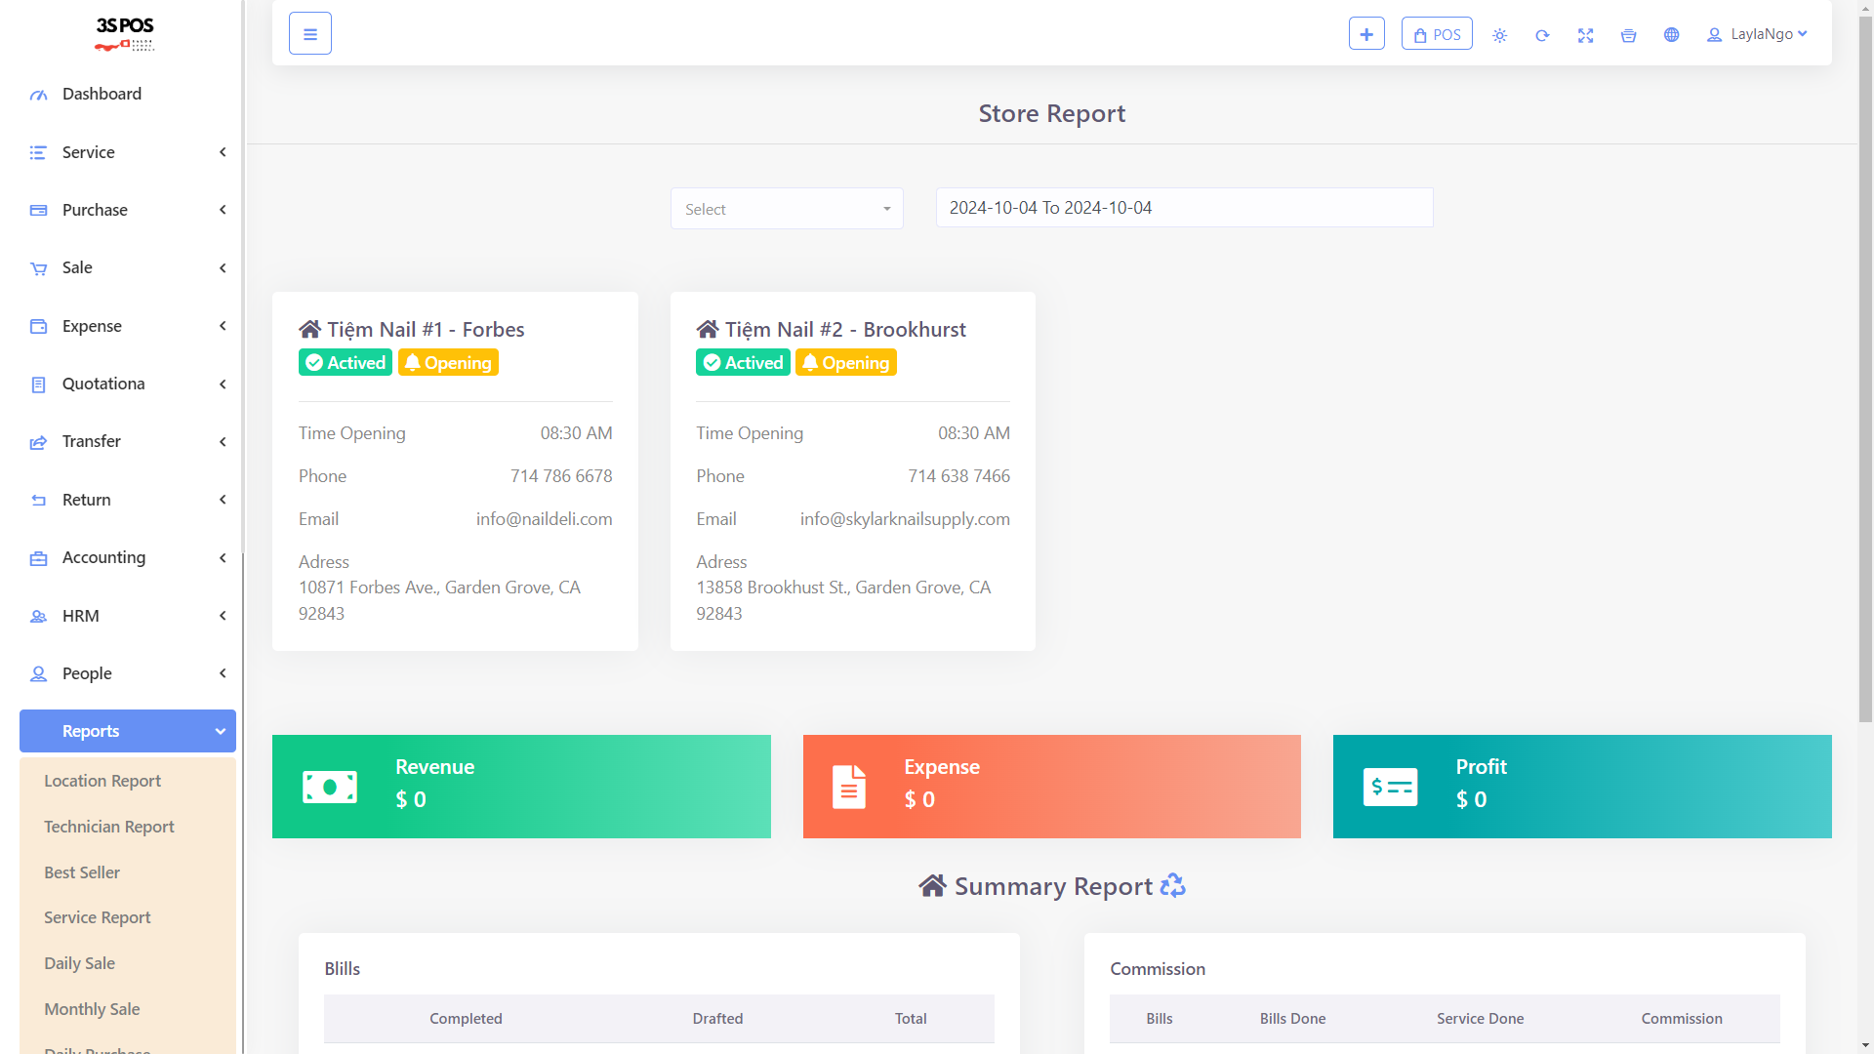Viewport: 1874px width, 1054px height.
Task: Open the Technician Report submenu item
Action: [x=109, y=827]
